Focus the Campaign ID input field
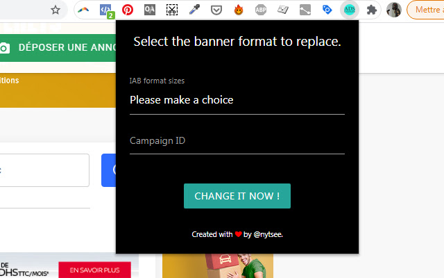 coord(237,141)
